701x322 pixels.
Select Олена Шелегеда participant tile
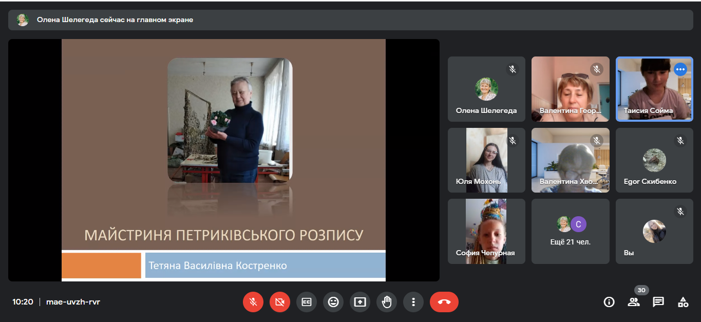point(486,89)
